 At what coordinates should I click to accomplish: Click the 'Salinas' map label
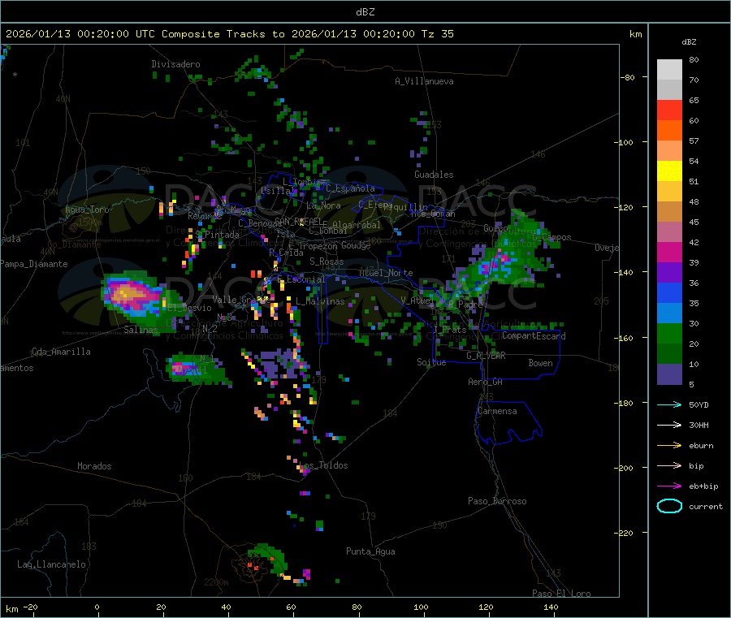141,330
